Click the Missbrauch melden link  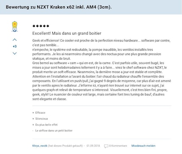(x=143, y=146)
